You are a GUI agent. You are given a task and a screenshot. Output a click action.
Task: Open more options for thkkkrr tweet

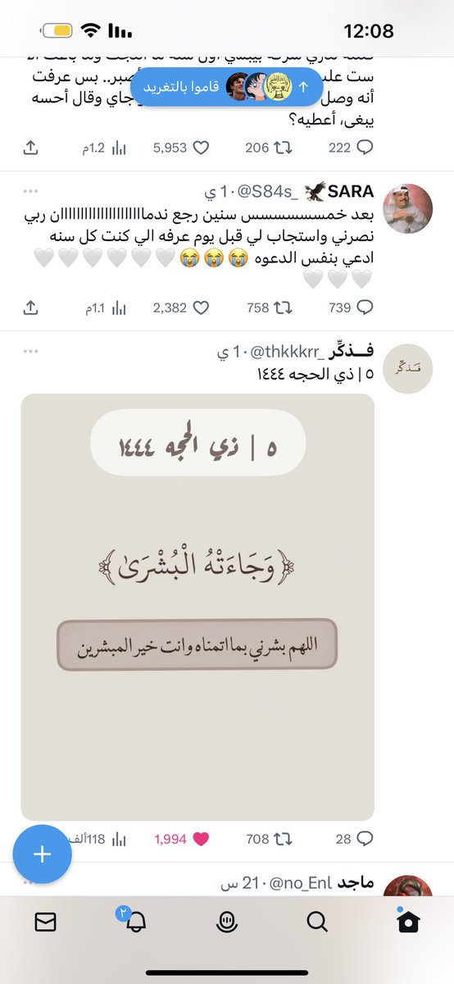point(31,351)
